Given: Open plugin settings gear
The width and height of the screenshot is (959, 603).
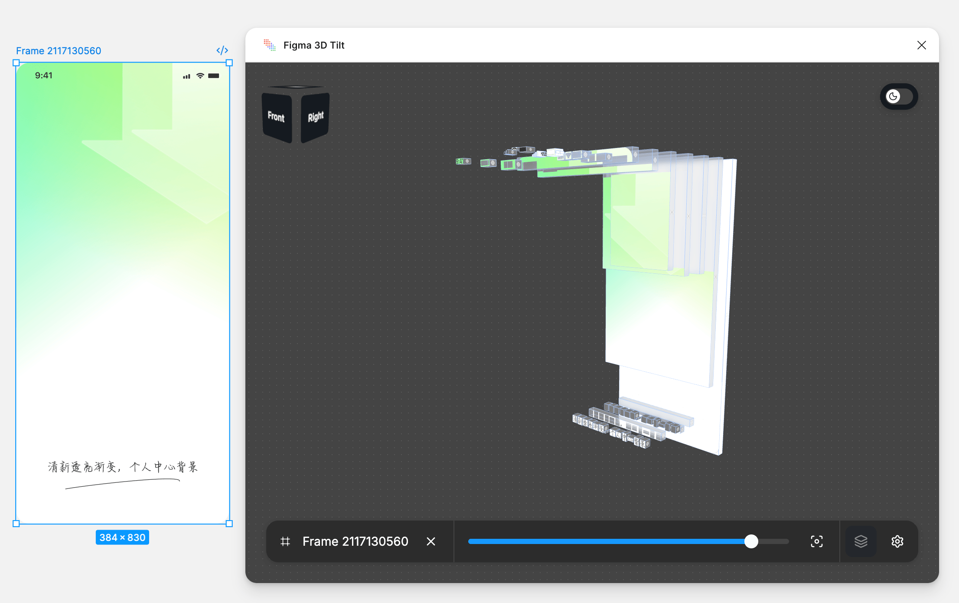Looking at the screenshot, I should tap(897, 541).
